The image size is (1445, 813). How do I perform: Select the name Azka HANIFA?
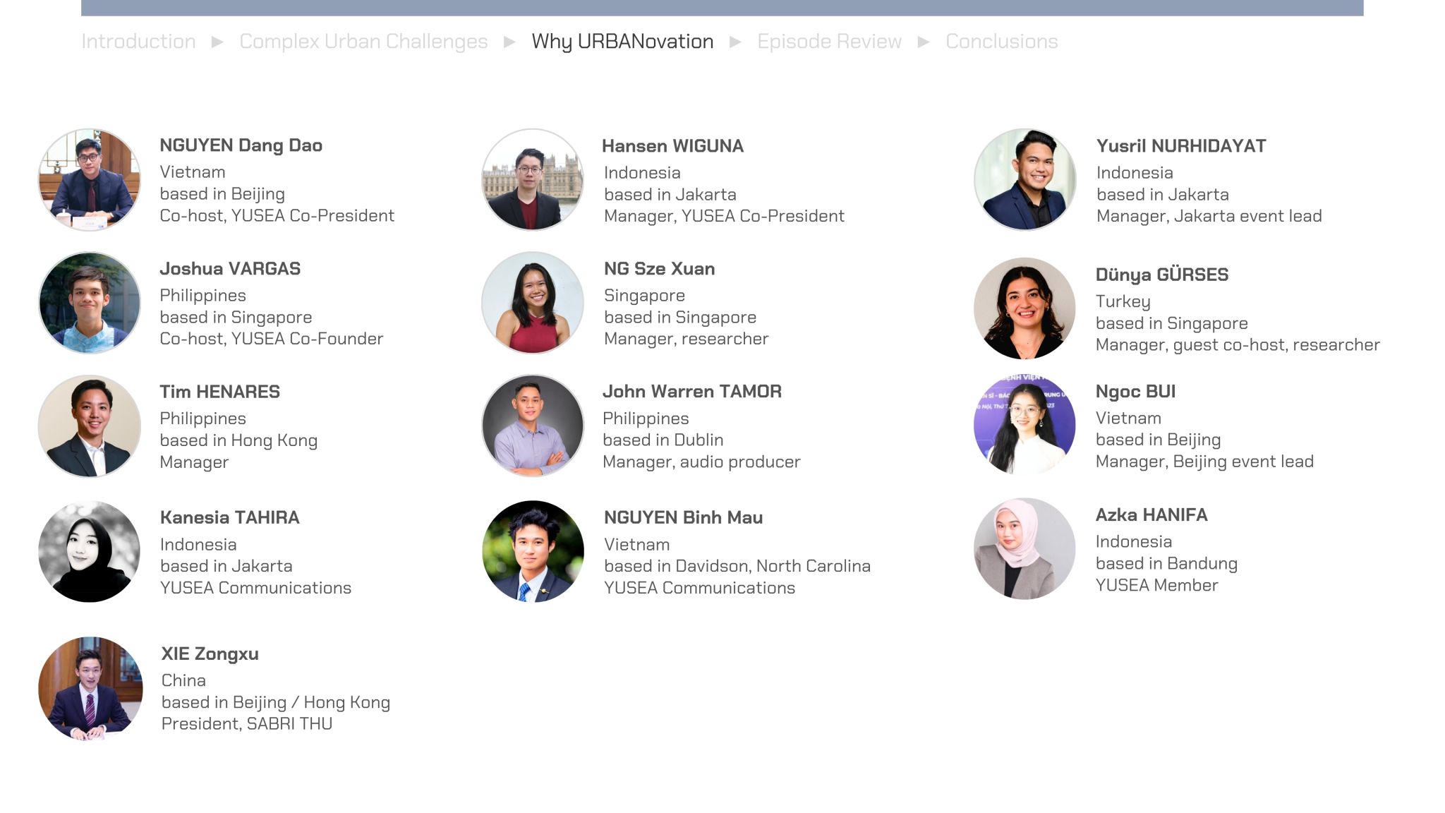(x=1151, y=514)
